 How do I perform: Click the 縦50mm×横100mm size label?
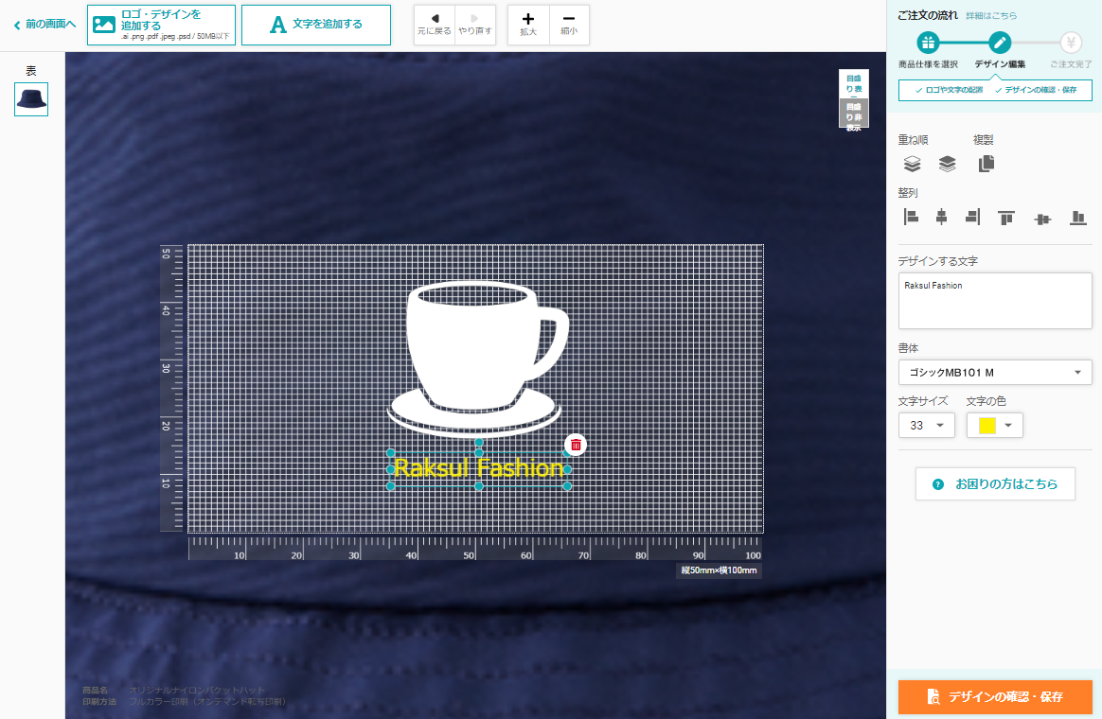pos(719,570)
